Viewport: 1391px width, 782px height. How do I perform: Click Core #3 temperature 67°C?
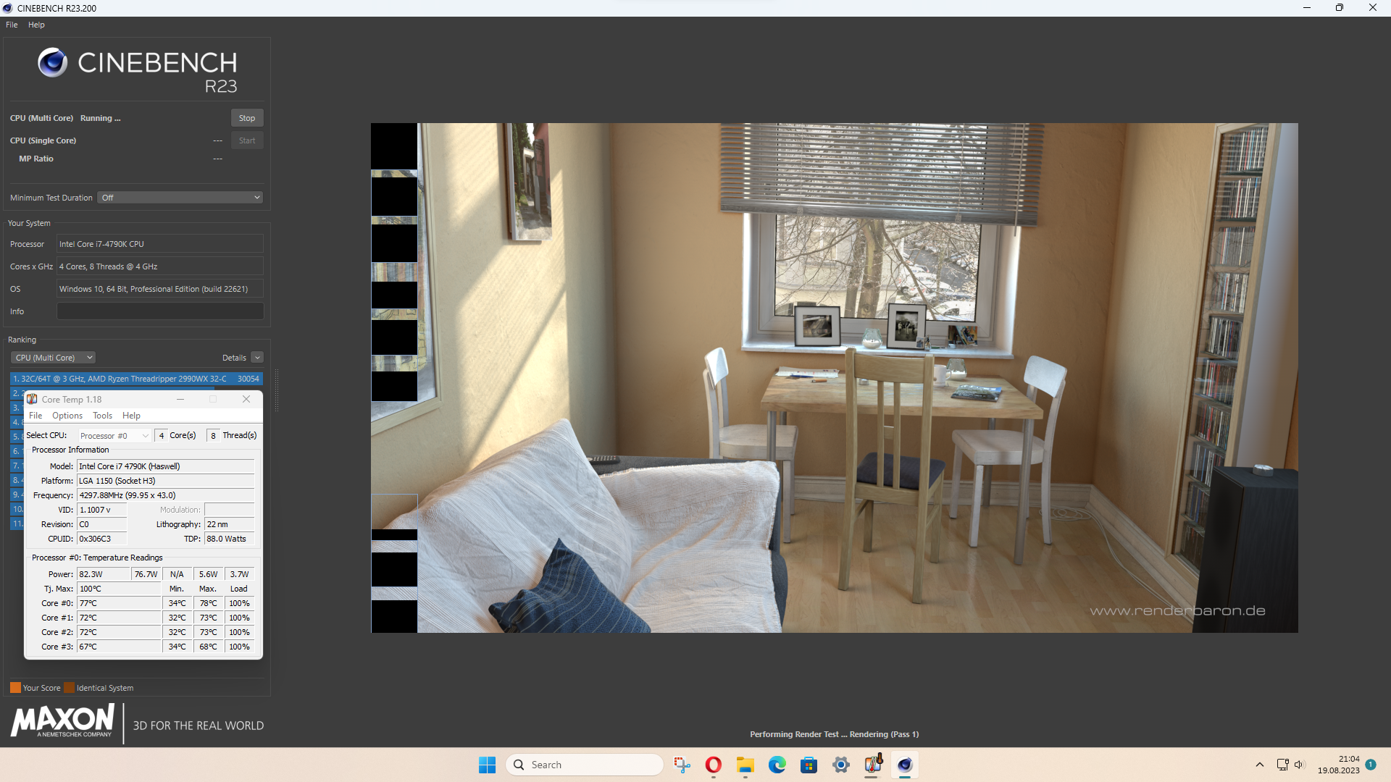point(120,647)
